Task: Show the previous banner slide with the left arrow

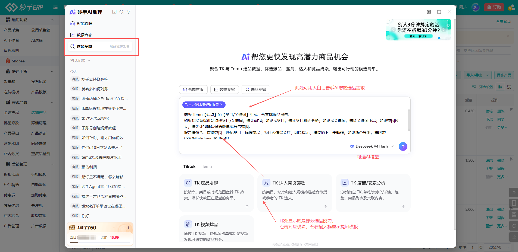Action: coord(393,30)
